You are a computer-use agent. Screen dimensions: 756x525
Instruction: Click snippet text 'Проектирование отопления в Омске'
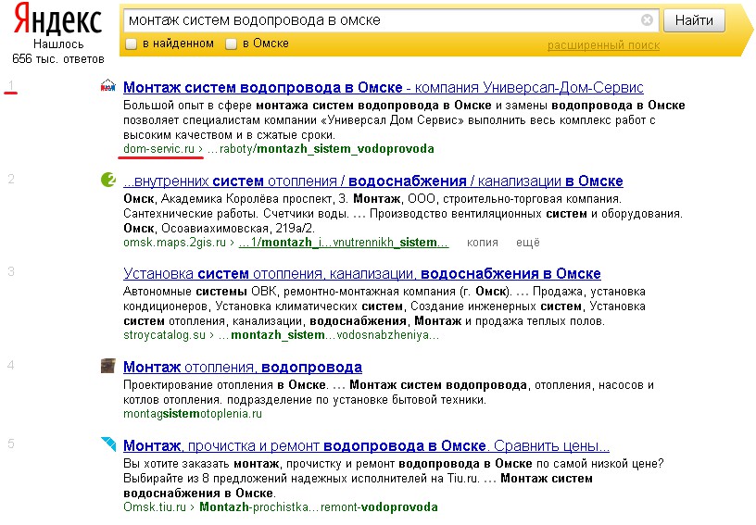click(x=225, y=385)
